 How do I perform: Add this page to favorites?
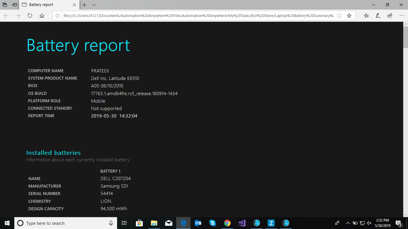coord(349,16)
